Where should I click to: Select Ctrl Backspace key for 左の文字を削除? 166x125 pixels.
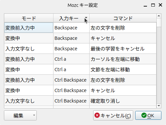pos(71,80)
